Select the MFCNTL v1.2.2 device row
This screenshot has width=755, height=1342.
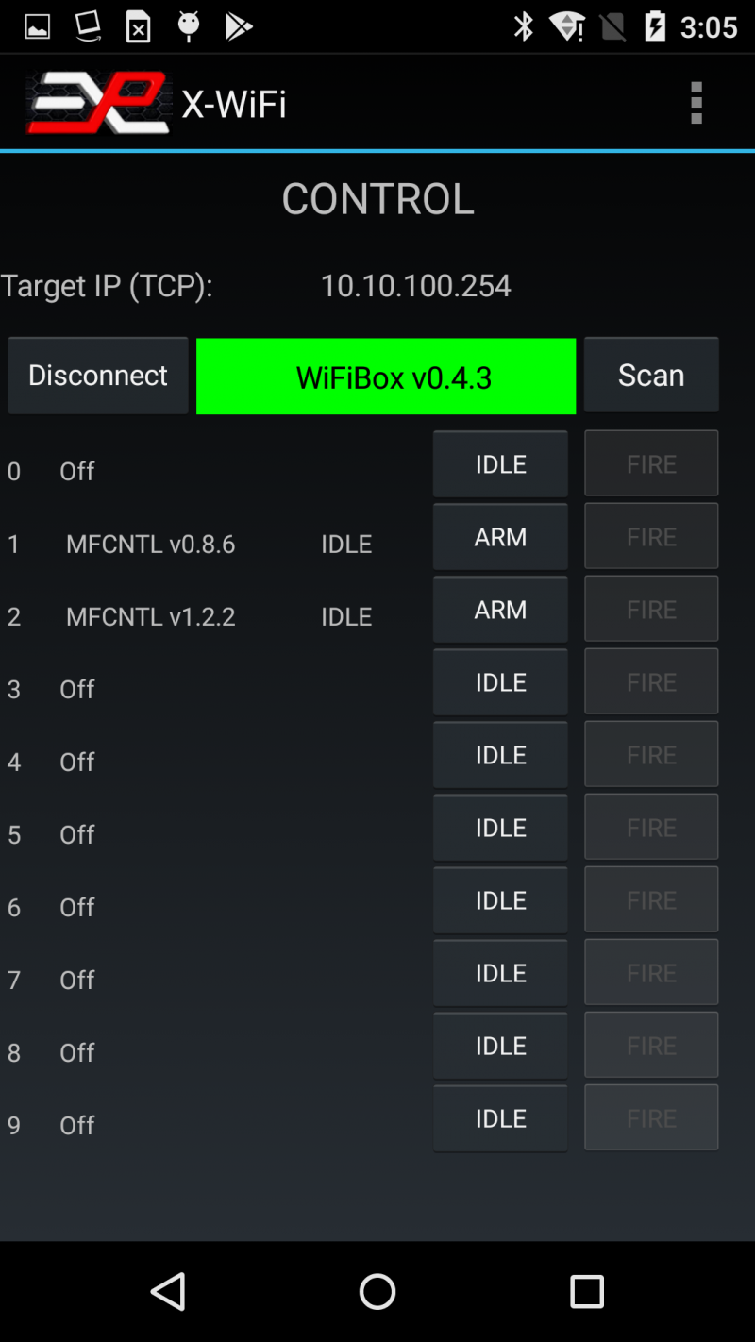[151, 616]
